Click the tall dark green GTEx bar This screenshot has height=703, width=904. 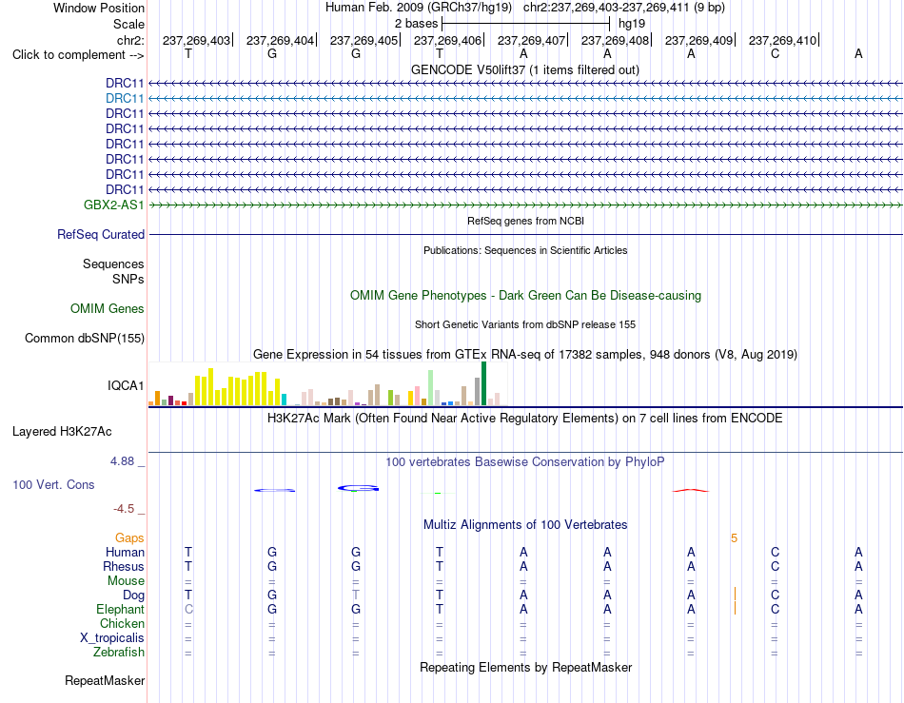pyautogui.click(x=483, y=383)
